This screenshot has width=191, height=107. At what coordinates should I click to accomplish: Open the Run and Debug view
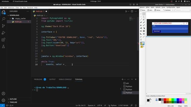click(x=3, y=33)
